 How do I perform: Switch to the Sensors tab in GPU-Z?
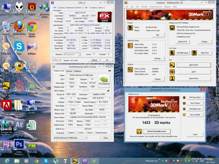(69, 71)
